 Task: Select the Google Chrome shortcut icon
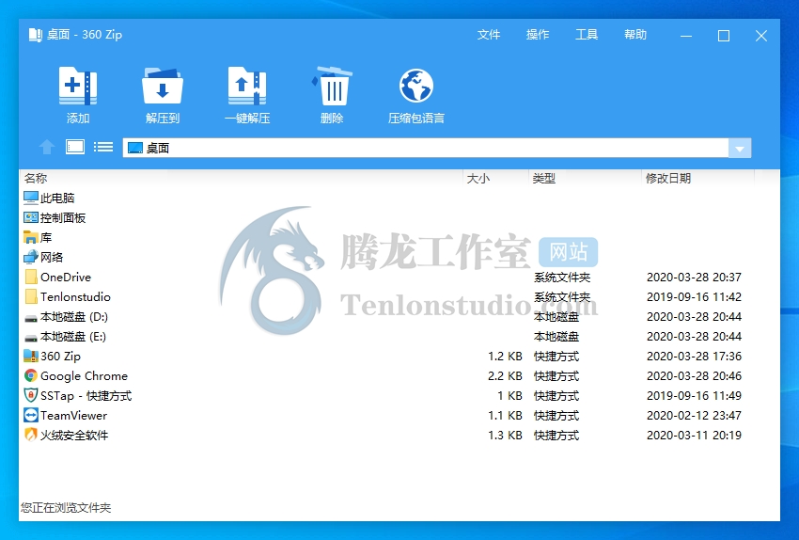click(31, 375)
